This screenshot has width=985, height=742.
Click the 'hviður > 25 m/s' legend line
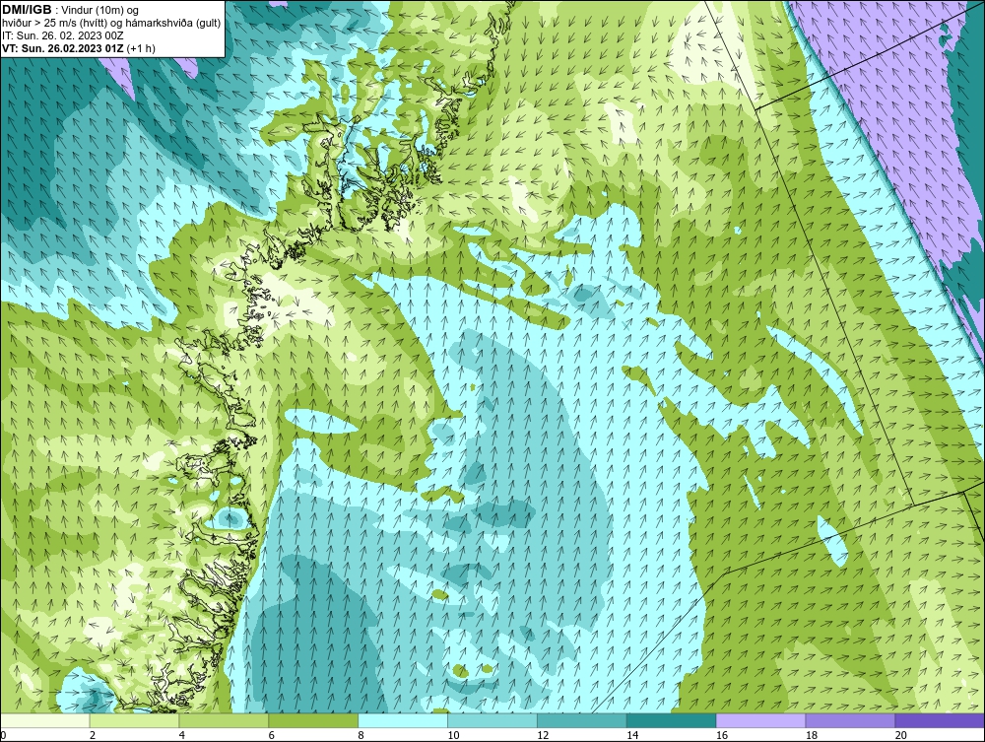(x=112, y=24)
